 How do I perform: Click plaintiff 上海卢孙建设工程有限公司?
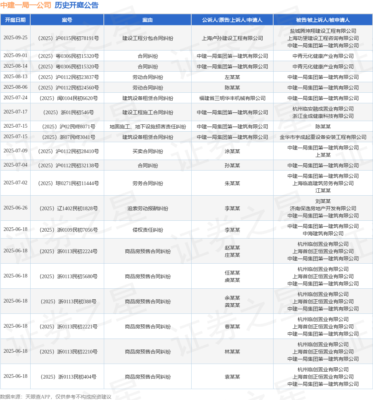tap(232, 38)
